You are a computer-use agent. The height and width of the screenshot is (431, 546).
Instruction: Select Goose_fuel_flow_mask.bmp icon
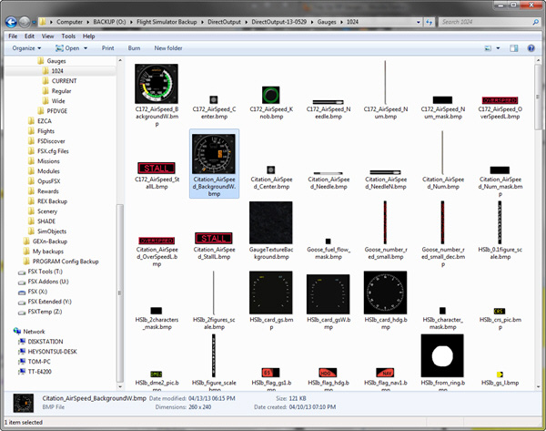coord(328,241)
